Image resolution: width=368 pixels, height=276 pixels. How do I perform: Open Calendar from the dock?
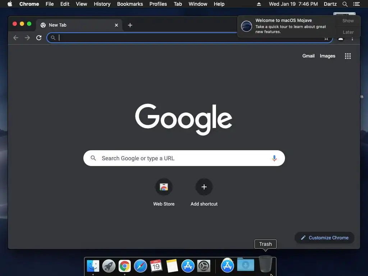tap(156, 266)
